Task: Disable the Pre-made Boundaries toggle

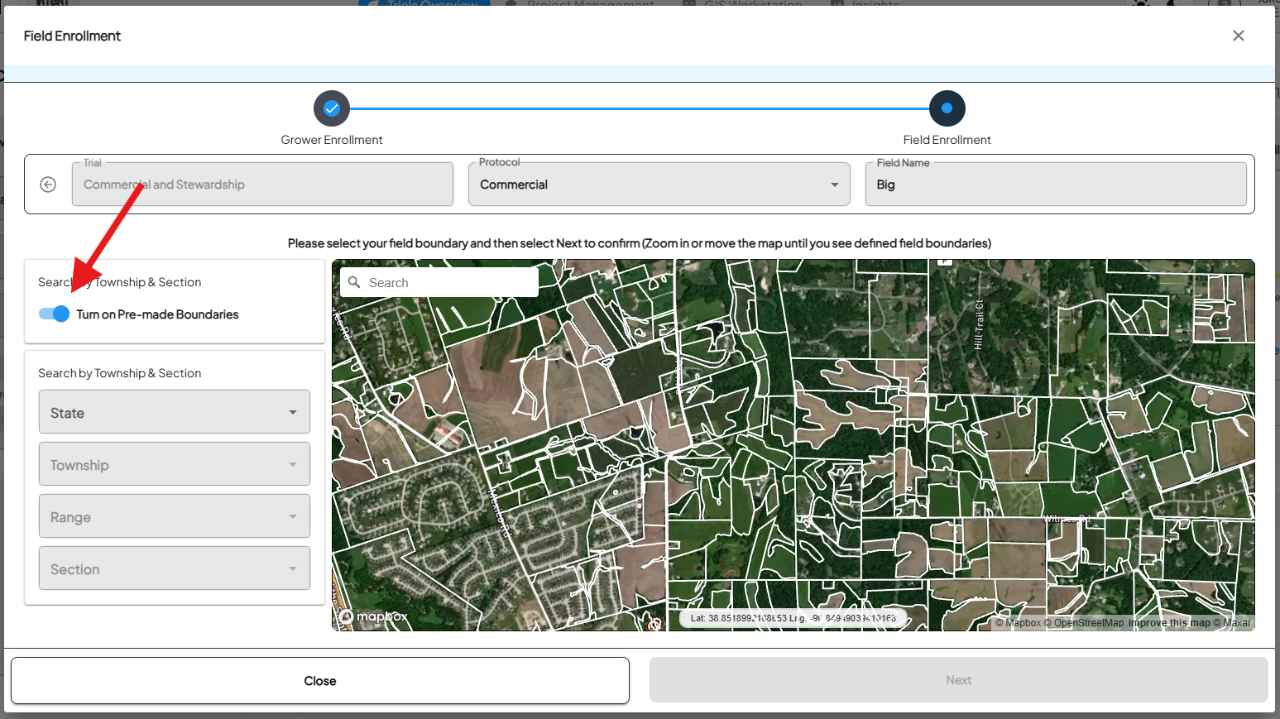Action: pos(55,314)
